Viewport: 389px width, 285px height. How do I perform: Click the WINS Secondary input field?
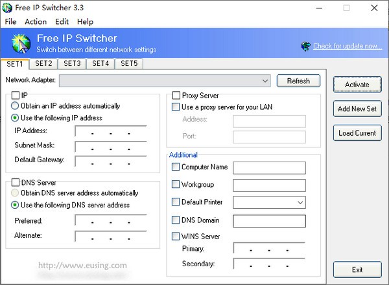269,264
